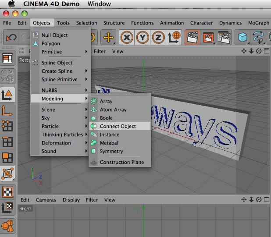Select Object Axis tool icon
271x237 pixels.
tap(7, 111)
